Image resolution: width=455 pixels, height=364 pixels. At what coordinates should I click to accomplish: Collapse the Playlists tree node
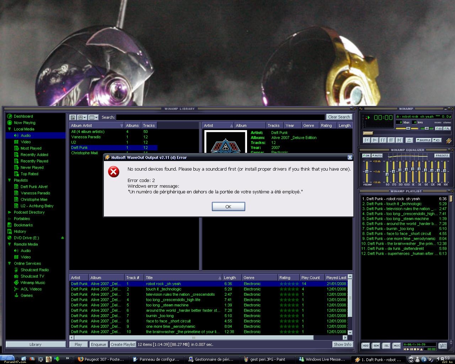pyautogui.click(x=10, y=180)
